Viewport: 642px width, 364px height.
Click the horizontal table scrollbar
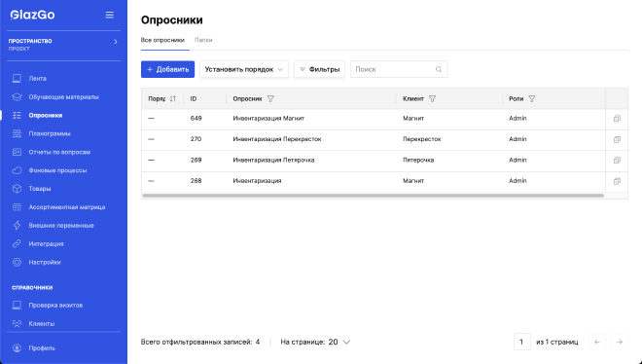(374, 196)
